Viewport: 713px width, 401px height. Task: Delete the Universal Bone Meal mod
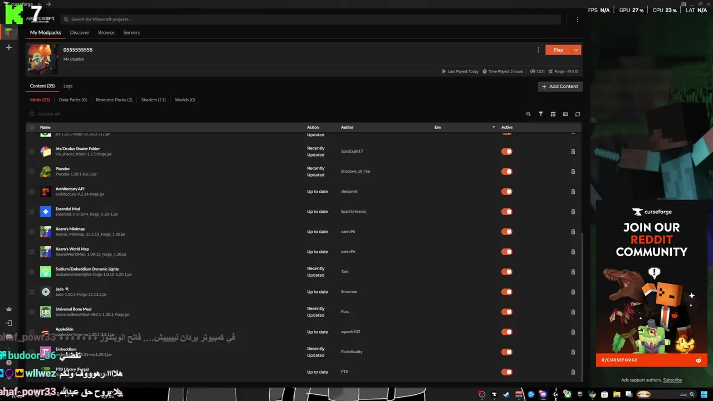pyautogui.click(x=573, y=312)
